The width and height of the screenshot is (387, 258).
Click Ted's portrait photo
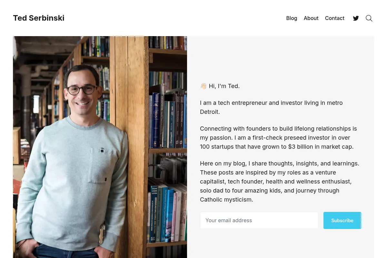[100, 147]
